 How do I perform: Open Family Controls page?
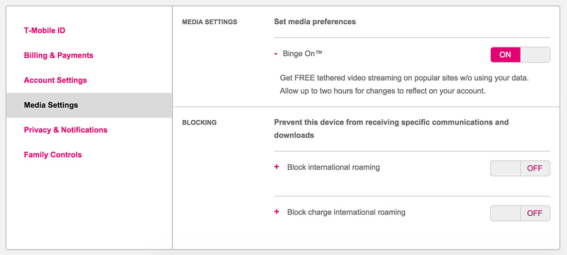click(x=53, y=154)
